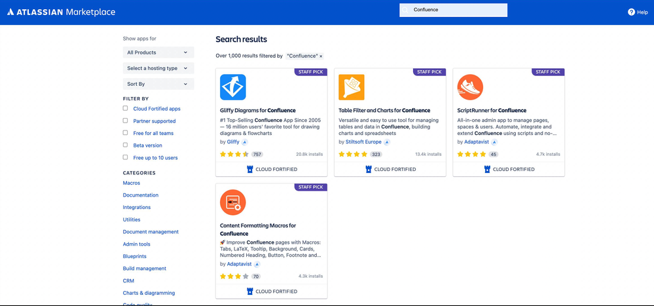The width and height of the screenshot is (654, 306).
Task: Click Cloud Fortified castle icon on ScriptRunner card
Action: pyautogui.click(x=487, y=169)
